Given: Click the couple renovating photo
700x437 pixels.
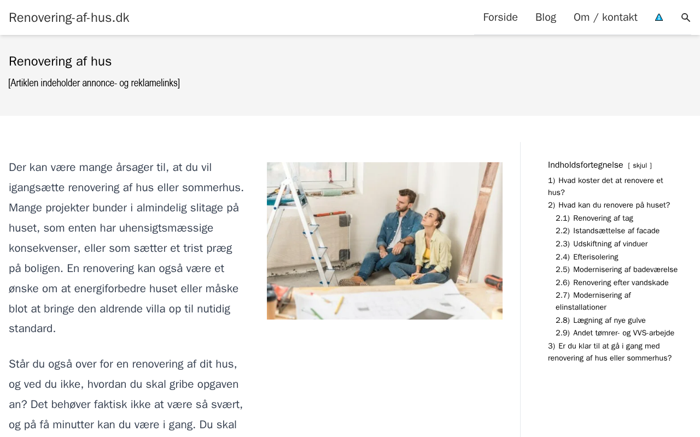Looking at the screenshot, I should click(384, 241).
